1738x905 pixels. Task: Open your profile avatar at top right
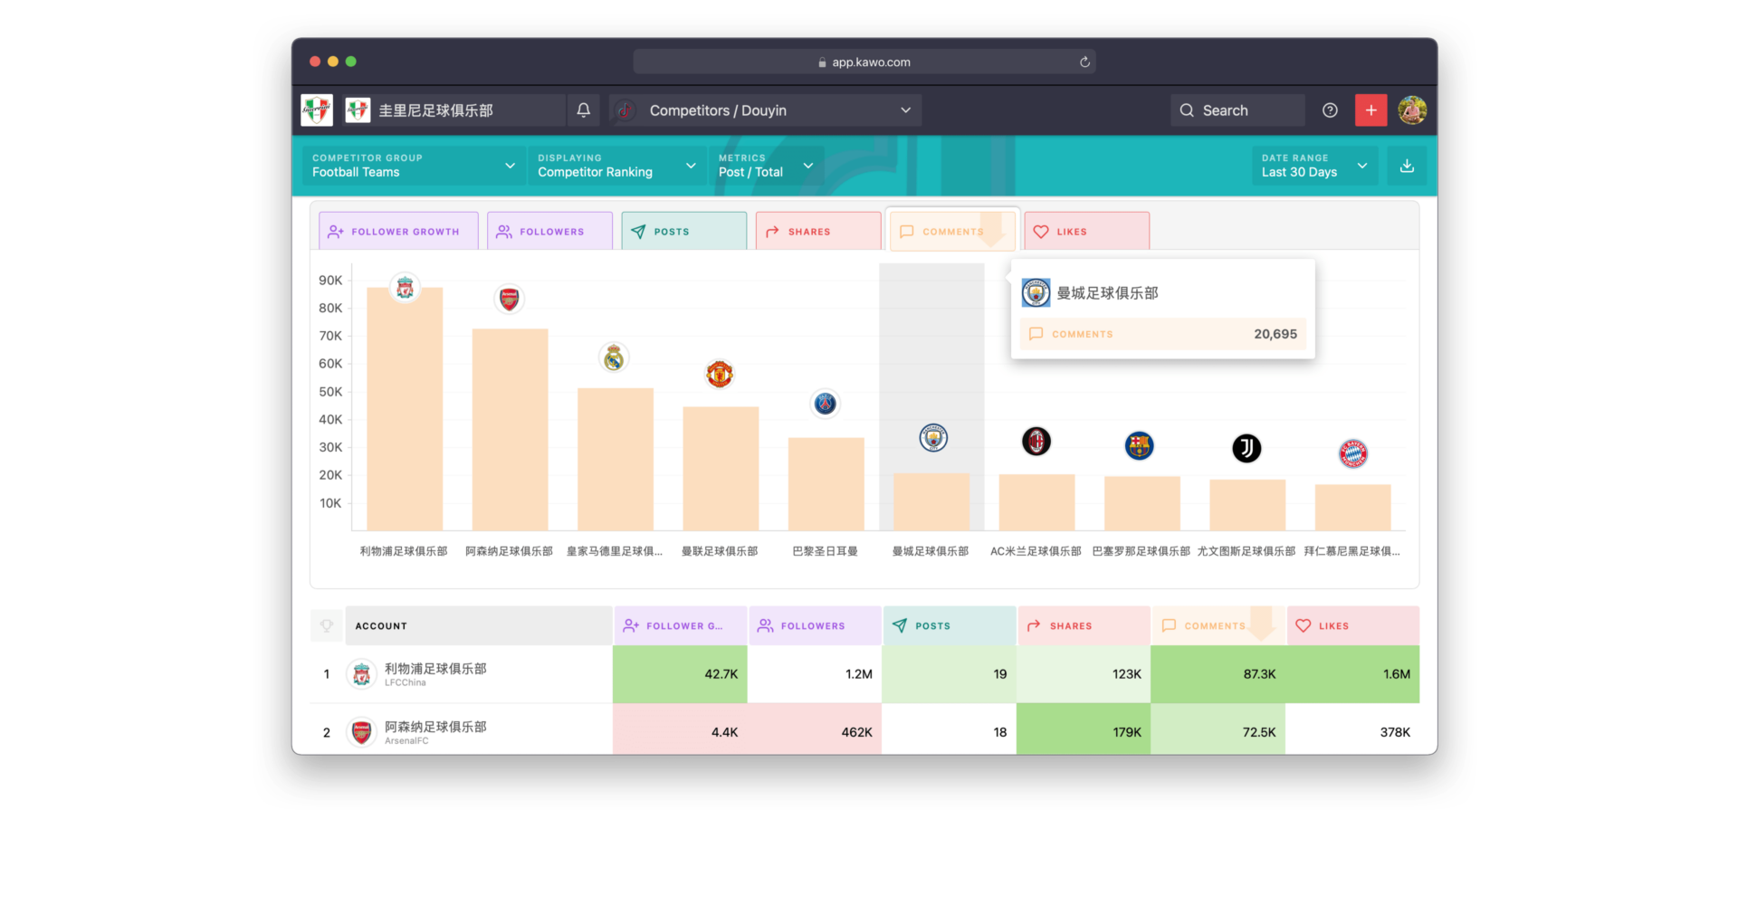[x=1413, y=110]
